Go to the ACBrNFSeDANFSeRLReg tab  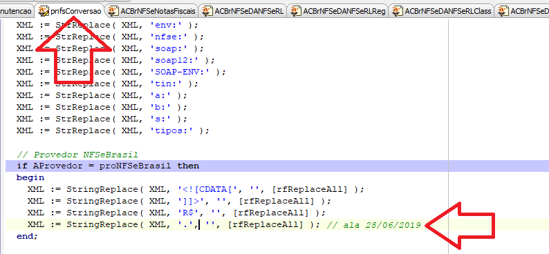coord(338,11)
